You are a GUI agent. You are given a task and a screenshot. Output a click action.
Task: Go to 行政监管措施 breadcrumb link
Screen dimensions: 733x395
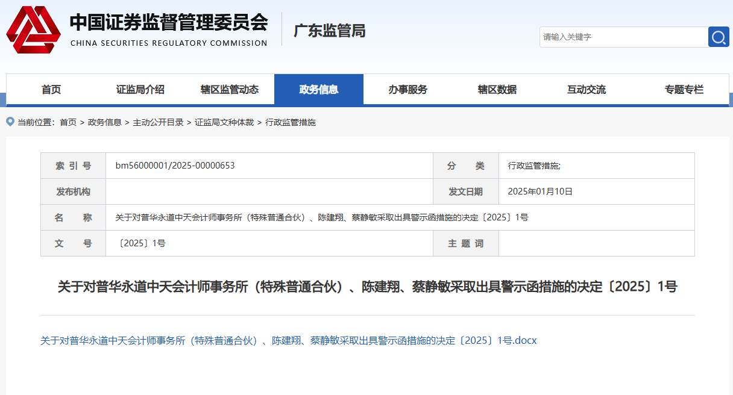point(291,122)
